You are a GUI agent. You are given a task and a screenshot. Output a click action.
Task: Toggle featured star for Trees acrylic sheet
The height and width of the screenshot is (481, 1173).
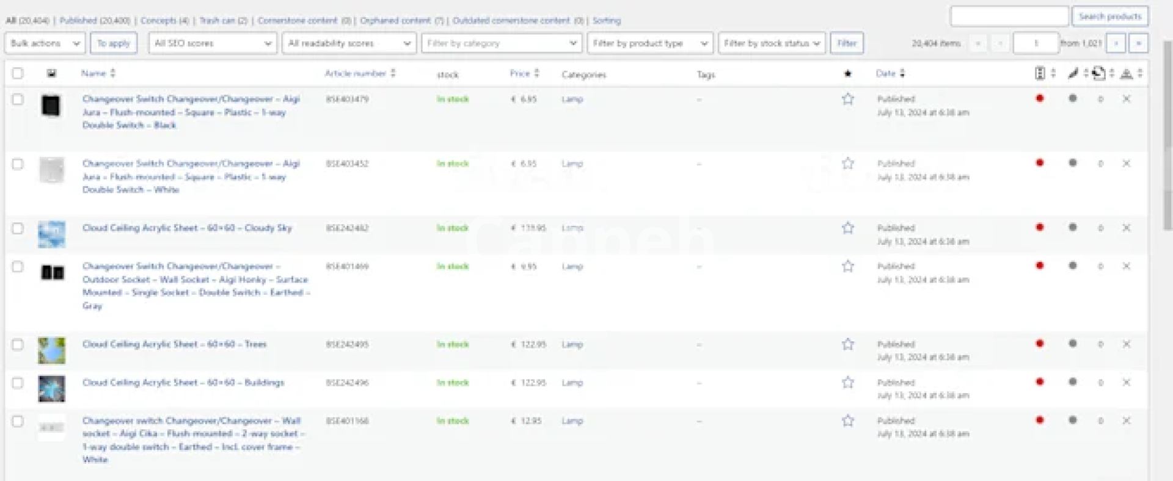847,344
